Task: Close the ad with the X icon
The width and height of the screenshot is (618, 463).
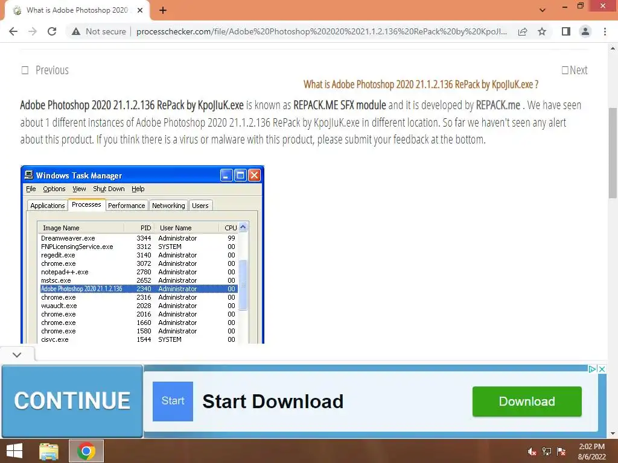Action: tap(602, 369)
